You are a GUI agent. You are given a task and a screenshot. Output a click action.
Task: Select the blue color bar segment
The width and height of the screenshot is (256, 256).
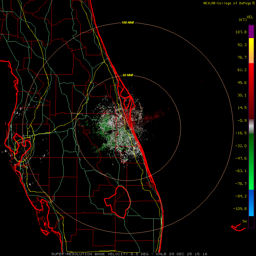[251, 203]
